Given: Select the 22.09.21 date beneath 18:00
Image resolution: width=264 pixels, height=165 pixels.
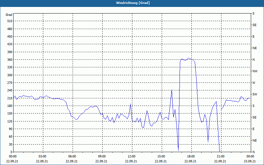Looking at the screenshot, I should [190, 161].
